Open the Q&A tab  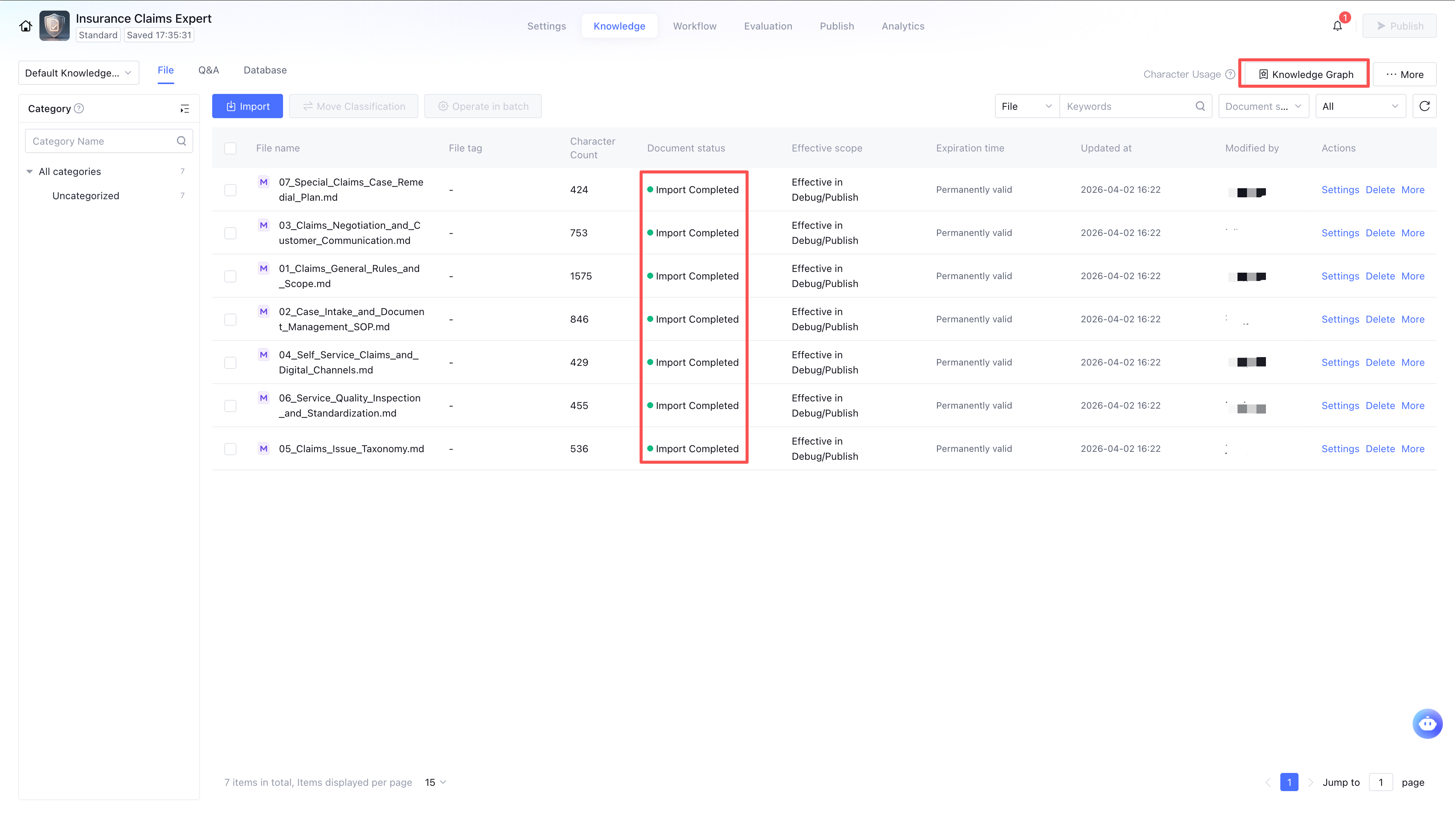(x=208, y=70)
